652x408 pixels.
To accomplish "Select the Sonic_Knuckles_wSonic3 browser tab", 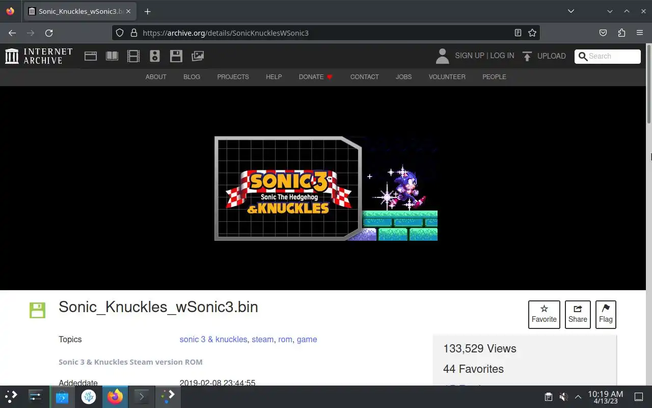I will tap(80, 11).
